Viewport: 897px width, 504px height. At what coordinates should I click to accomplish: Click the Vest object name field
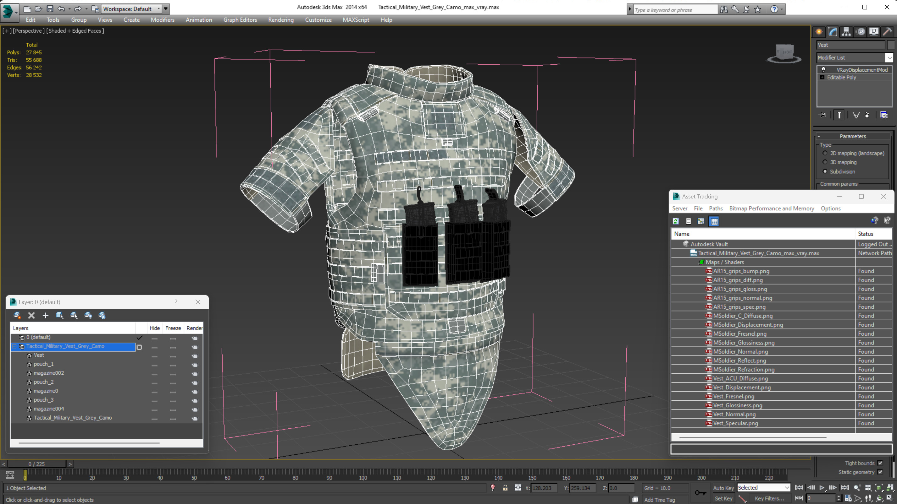[850, 45]
